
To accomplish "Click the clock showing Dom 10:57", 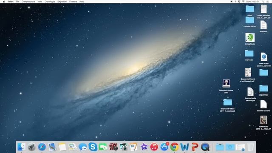I will [x=253, y=2].
